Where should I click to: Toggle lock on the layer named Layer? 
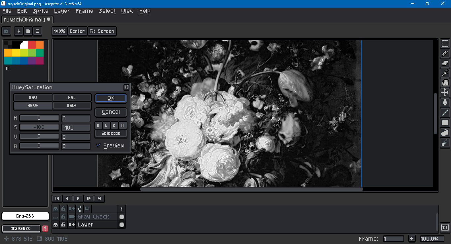click(63, 224)
